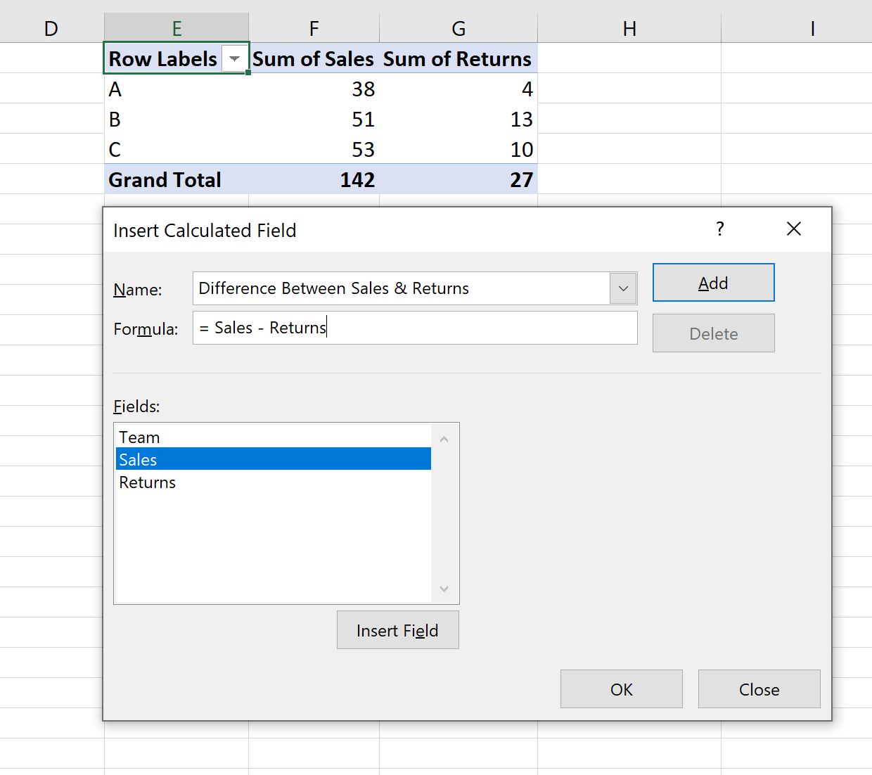Click the Add button
The image size is (872, 775).
tap(713, 283)
